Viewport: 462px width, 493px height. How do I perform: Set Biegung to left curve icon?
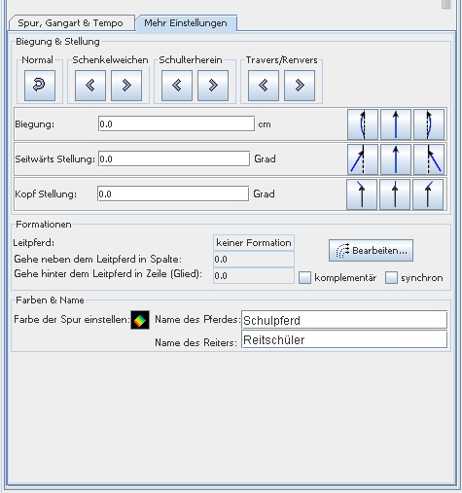coord(363,124)
